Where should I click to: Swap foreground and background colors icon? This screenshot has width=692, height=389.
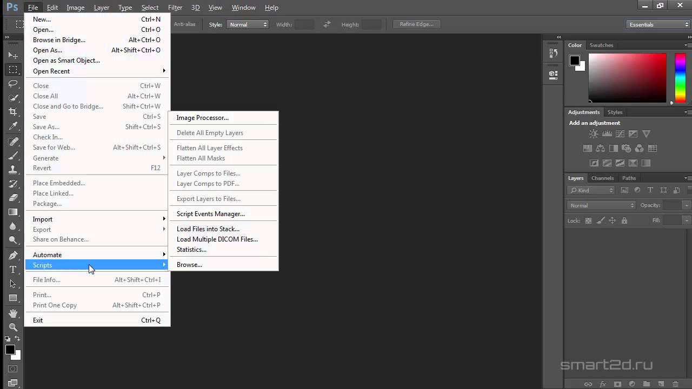[x=17, y=339]
